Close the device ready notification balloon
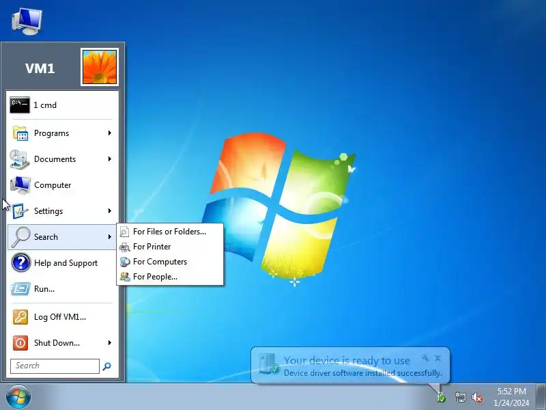Viewport: 546px width, 410px height. pos(438,358)
